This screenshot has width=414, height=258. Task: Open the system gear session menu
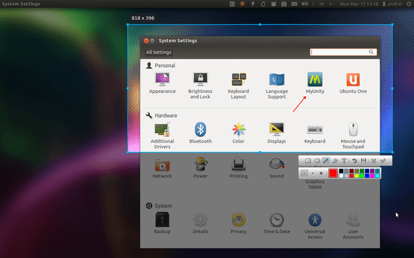408,4
